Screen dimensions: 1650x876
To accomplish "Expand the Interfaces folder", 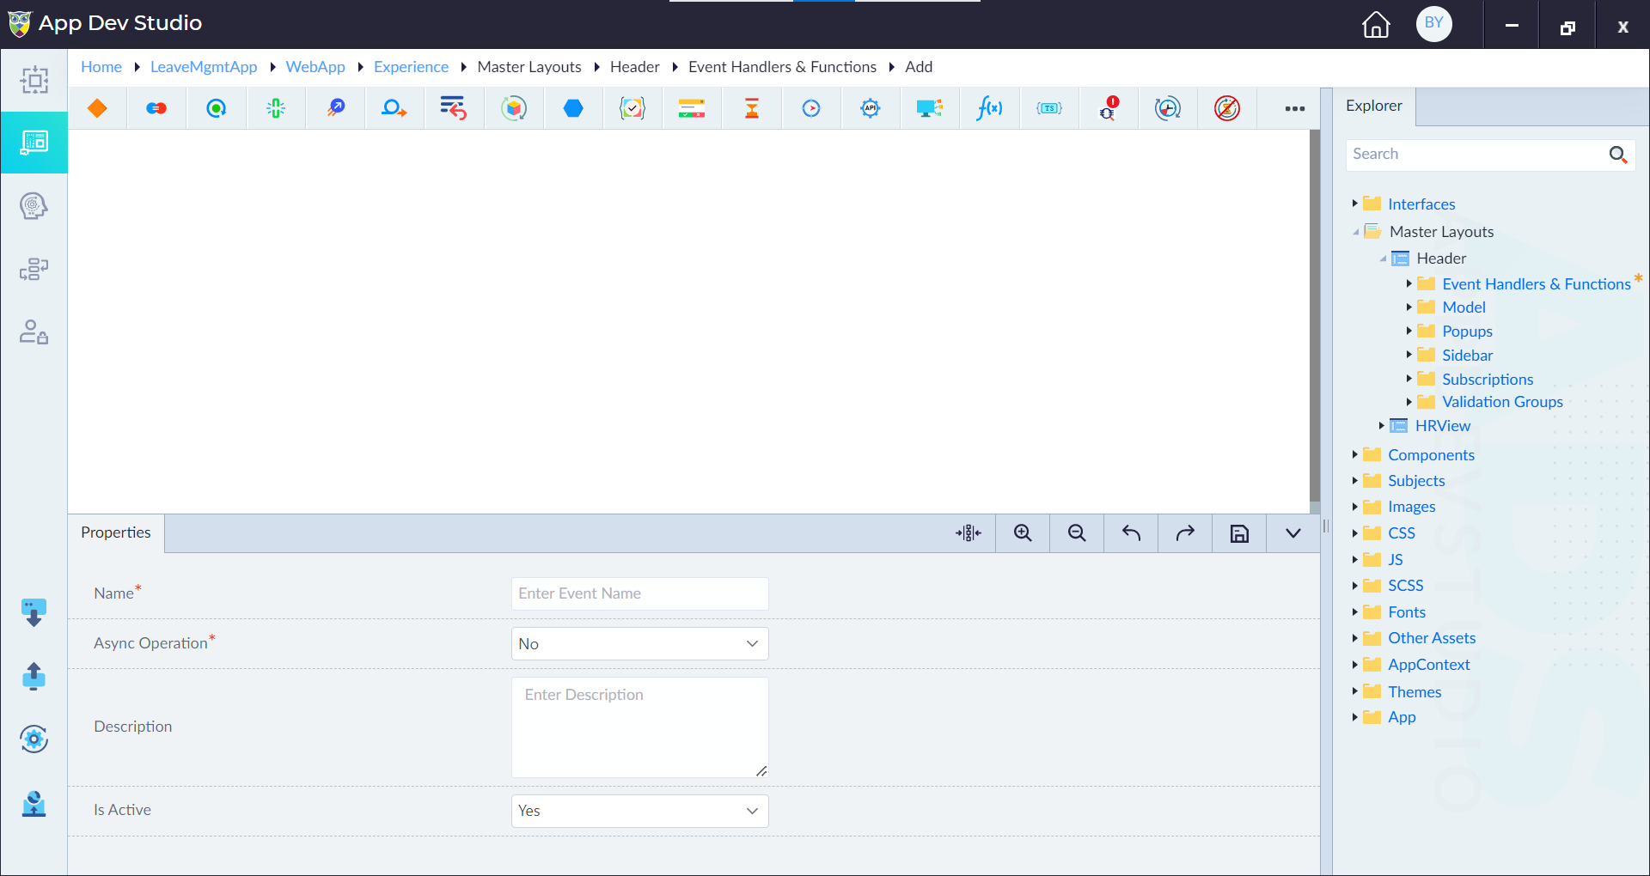I will pyautogui.click(x=1355, y=204).
